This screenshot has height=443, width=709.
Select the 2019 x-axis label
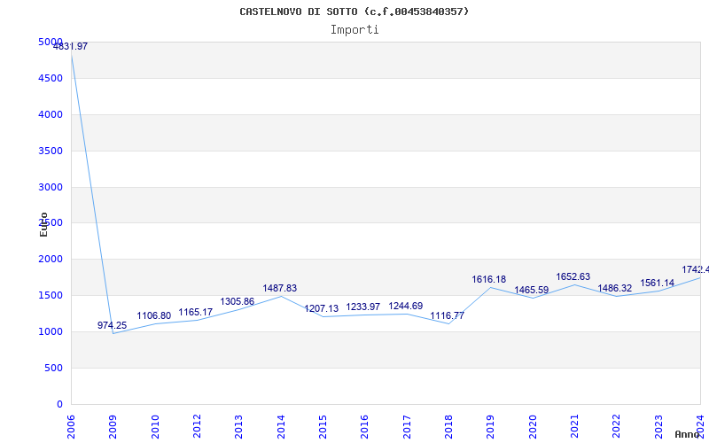491,427
